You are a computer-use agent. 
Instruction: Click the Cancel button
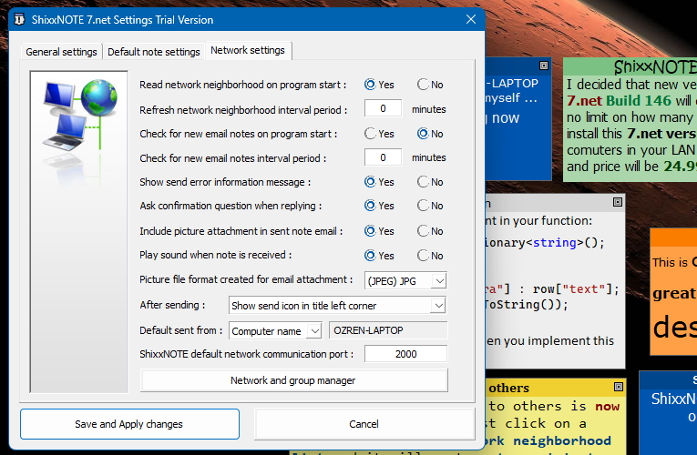pos(364,424)
